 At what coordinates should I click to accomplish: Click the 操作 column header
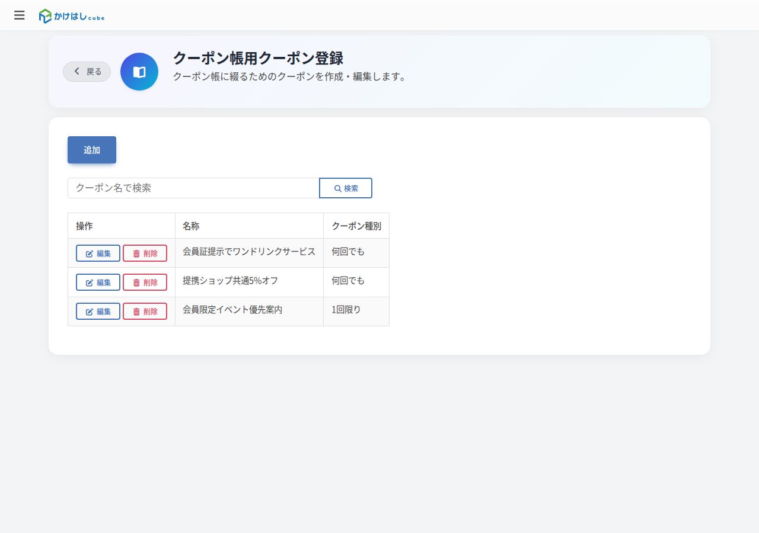click(x=122, y=226)
